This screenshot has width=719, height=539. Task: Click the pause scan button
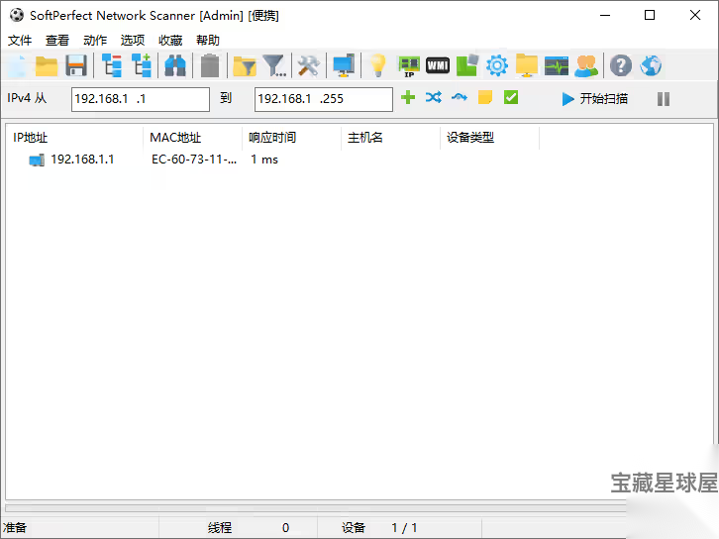point(664,99)
